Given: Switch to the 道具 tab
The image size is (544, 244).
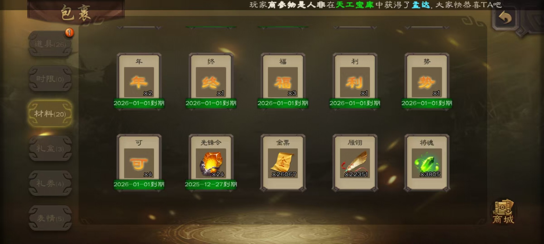Looking at the screenshot, I should pos(50,44).
